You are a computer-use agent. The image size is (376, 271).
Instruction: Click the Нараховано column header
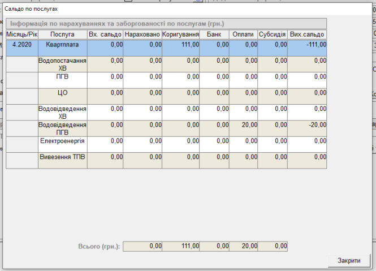(x=142, y=35)
